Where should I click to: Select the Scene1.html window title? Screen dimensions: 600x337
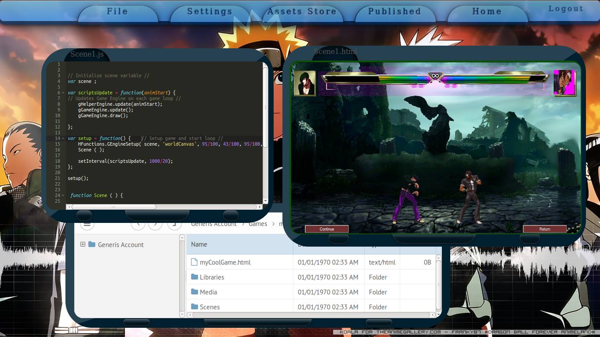click(x=335, y=51)
